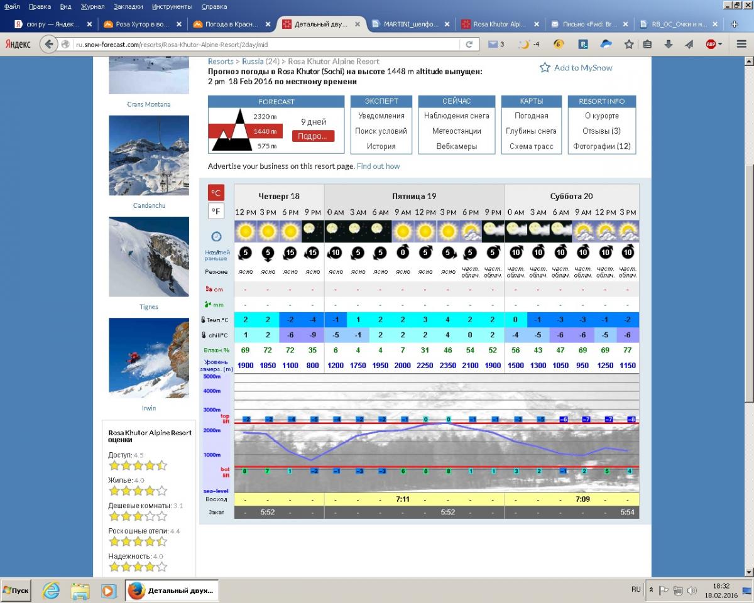754x603 pixels.
Task: Open the Tignes resort photo
Action: [x=149, y=256]
